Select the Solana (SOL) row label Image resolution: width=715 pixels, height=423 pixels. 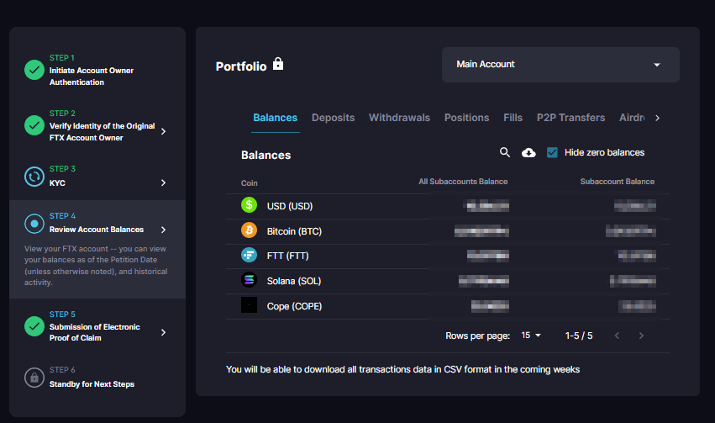click(x=294, y=281)
